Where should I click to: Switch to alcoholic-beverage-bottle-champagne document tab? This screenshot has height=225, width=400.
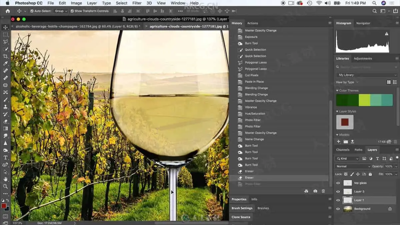point(78,26)
